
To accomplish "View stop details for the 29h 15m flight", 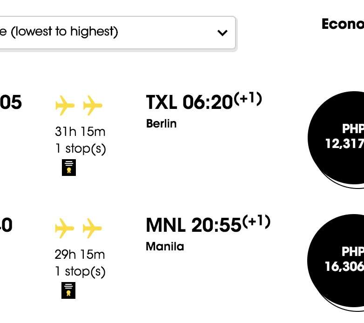I will click(81, 272).
